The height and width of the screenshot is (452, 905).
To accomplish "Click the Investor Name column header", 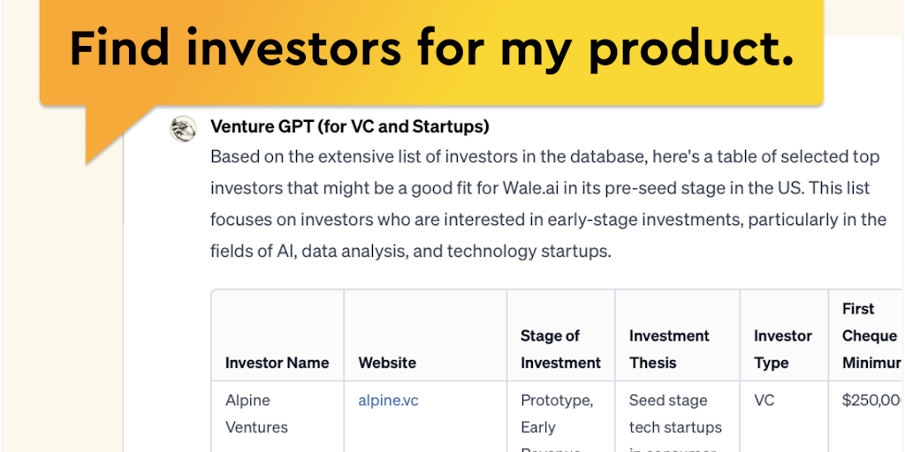I will (277, 363).
